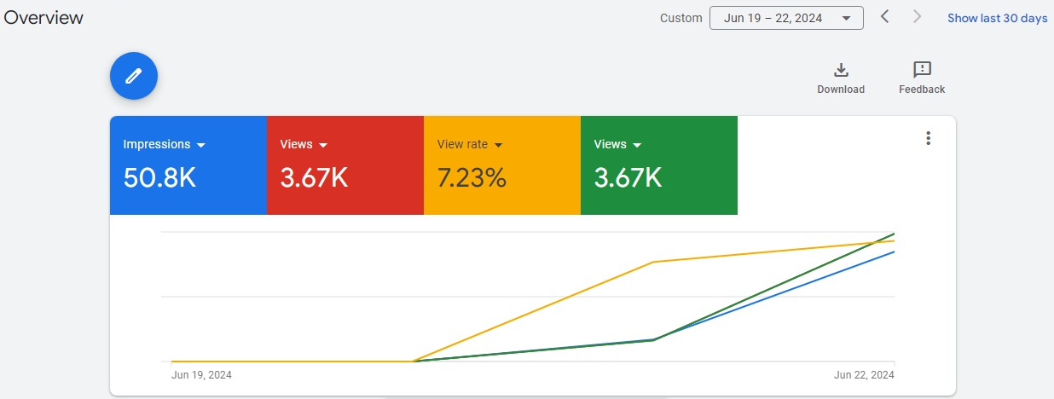Go to the previous date range
The height and width of the screenshot is (399, 1054).
tap(885, 17)
